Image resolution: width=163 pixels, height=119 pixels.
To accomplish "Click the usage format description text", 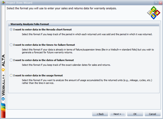I will click(x=87, y=82).
